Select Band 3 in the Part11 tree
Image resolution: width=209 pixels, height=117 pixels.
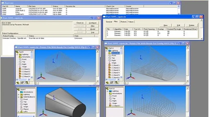(x=115, y=70)
